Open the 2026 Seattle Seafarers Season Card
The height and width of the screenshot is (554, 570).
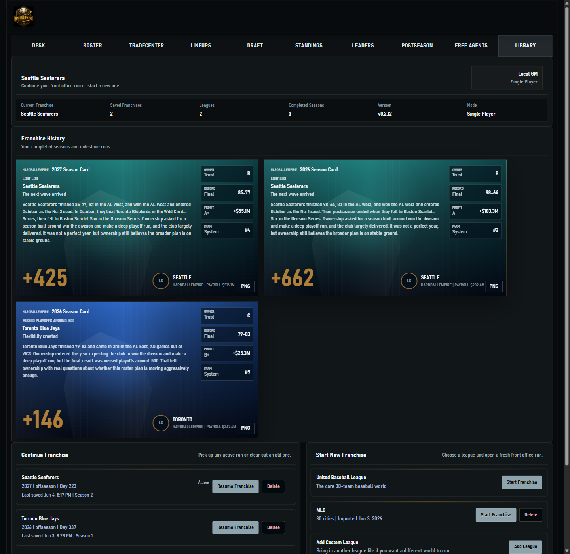pos(385,228)
